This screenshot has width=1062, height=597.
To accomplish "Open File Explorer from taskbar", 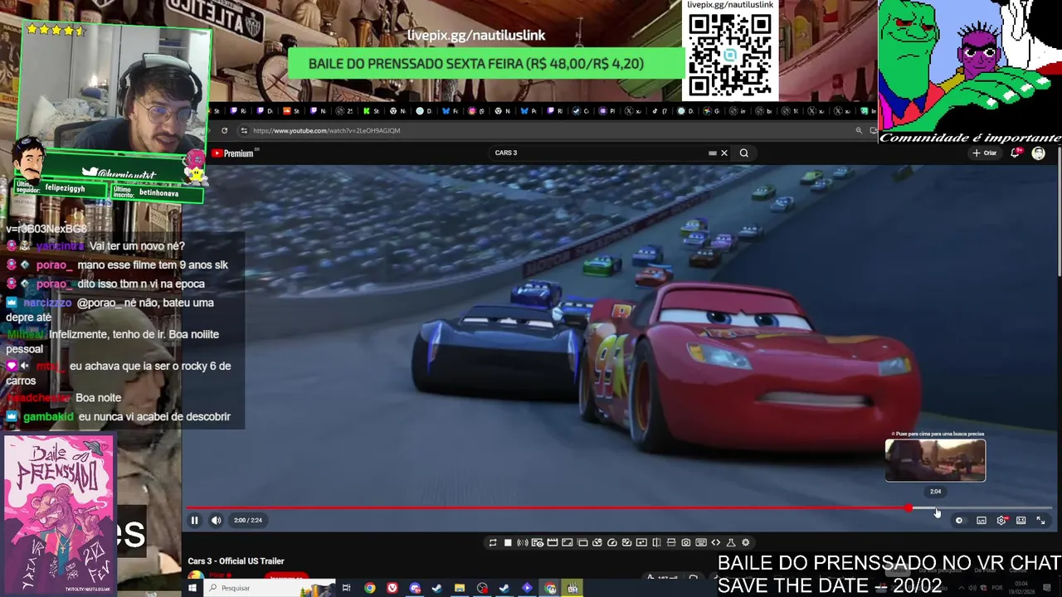I will [x=459, y=588].
